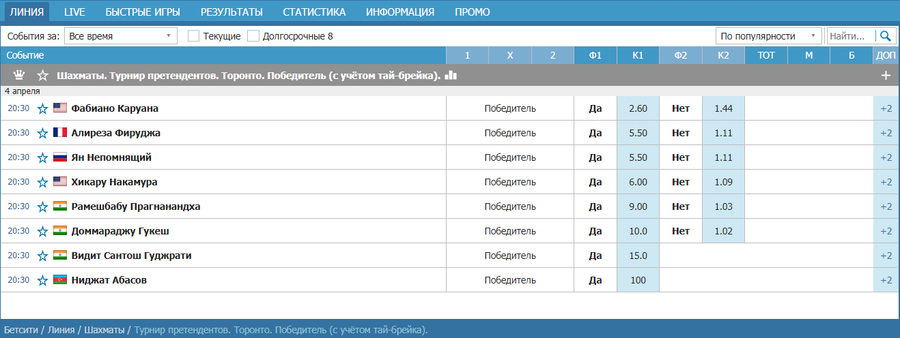This screenshot has width=900, height=338.
Task: Enable the Текущие checkbox
Action: click(x=193, y=36)
